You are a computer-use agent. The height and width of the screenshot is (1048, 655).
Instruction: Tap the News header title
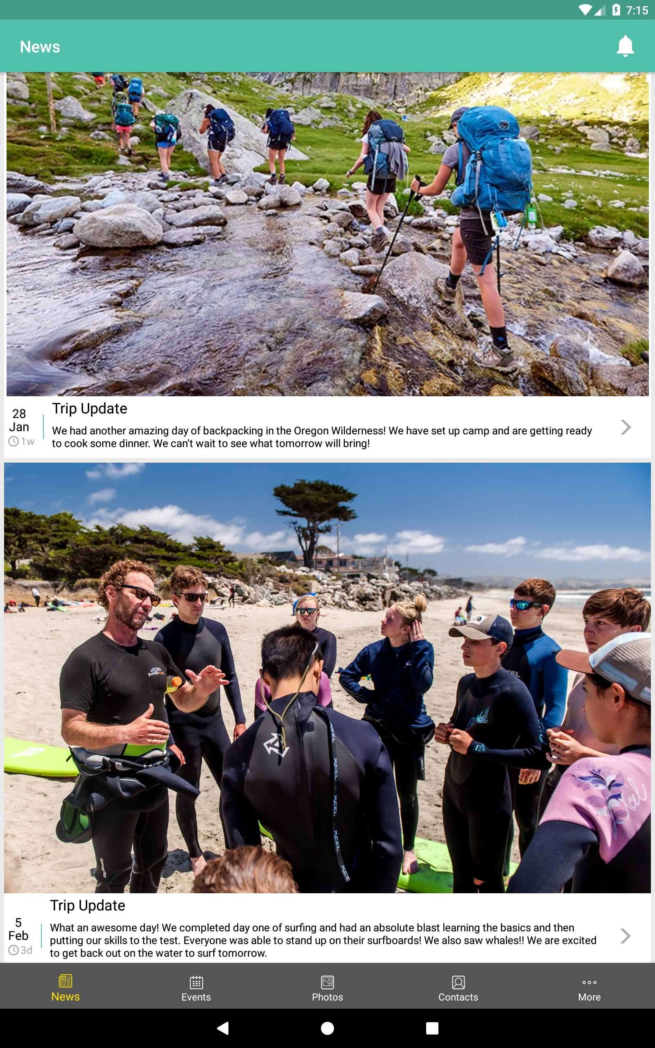40,46
